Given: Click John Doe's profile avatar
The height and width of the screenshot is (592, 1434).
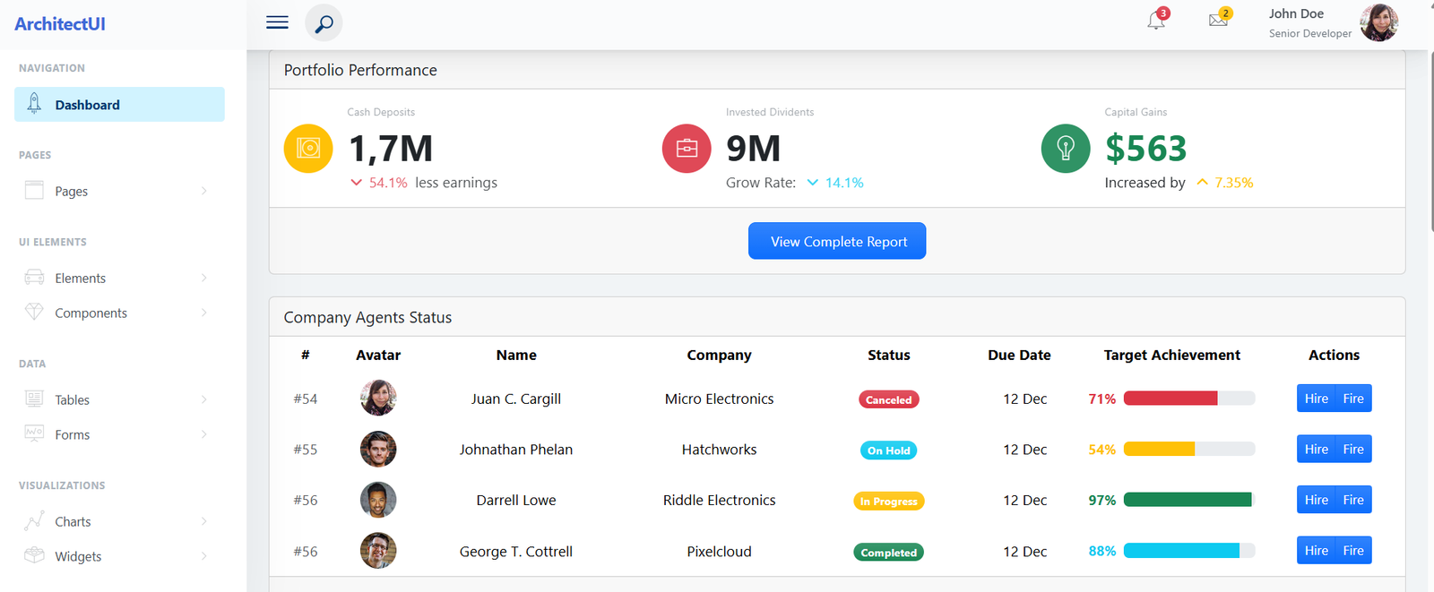Looking at the screenshot, I should click(x=1378, y=22).
